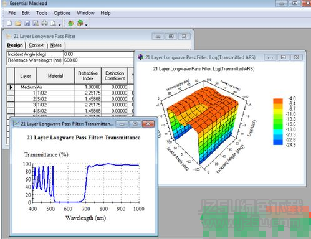Click the Log(Transmitted ARS) plot title text
The height and width of the screenshot is (239, 311).
coord(204,68)
